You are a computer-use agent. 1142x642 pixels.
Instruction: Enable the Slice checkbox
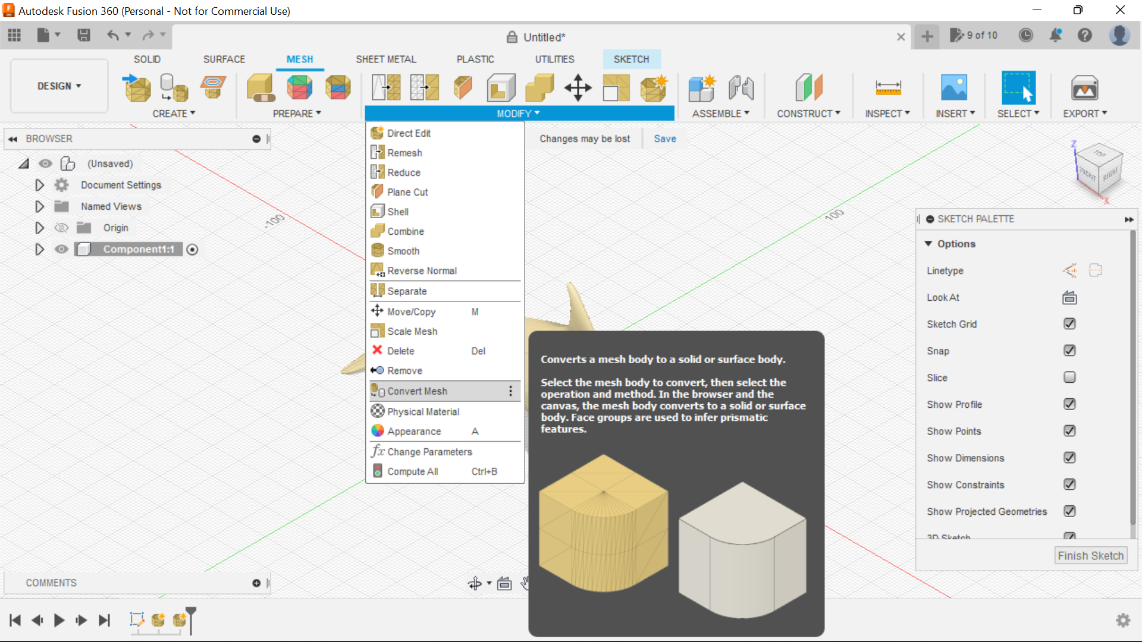coord(1069,377)
